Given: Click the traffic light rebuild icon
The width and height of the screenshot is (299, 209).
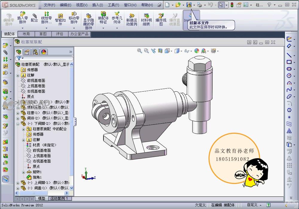Looking at the screenshot, I should (x=232, y=5).
